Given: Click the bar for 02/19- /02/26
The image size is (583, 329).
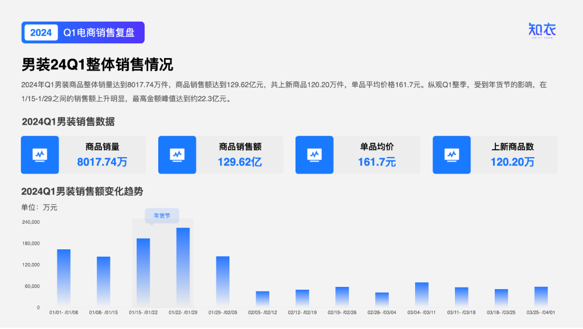Looking at the screenshot, I should pos(342,297).
